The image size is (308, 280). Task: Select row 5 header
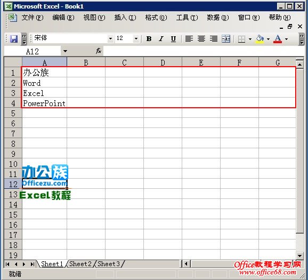[x=13, y=113]
